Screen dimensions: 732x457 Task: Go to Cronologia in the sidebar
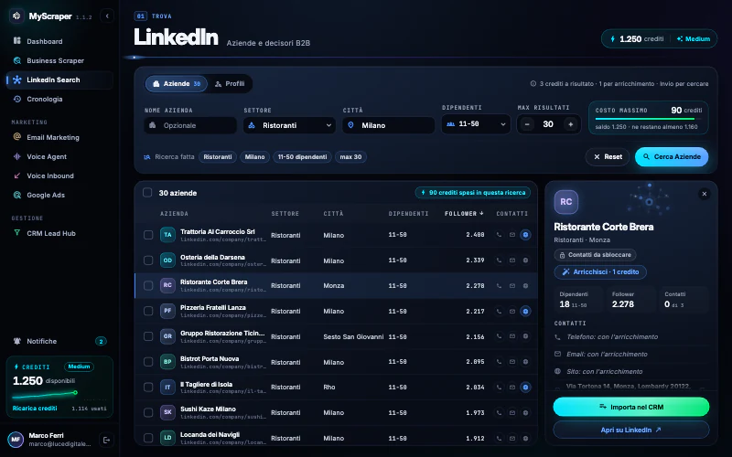pyautogui.click(x=59, y=99)
